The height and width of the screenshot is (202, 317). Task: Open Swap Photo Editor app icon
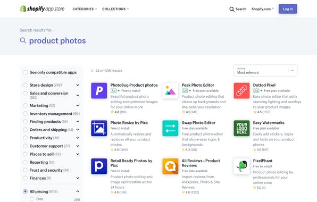(x=170, y=128)
